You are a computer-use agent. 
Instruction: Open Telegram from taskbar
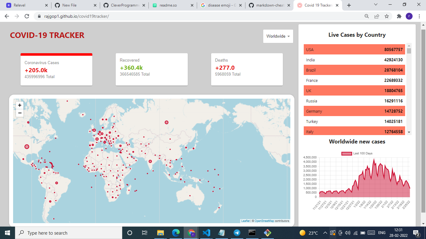pyautogui.click(x=237, y=233)
